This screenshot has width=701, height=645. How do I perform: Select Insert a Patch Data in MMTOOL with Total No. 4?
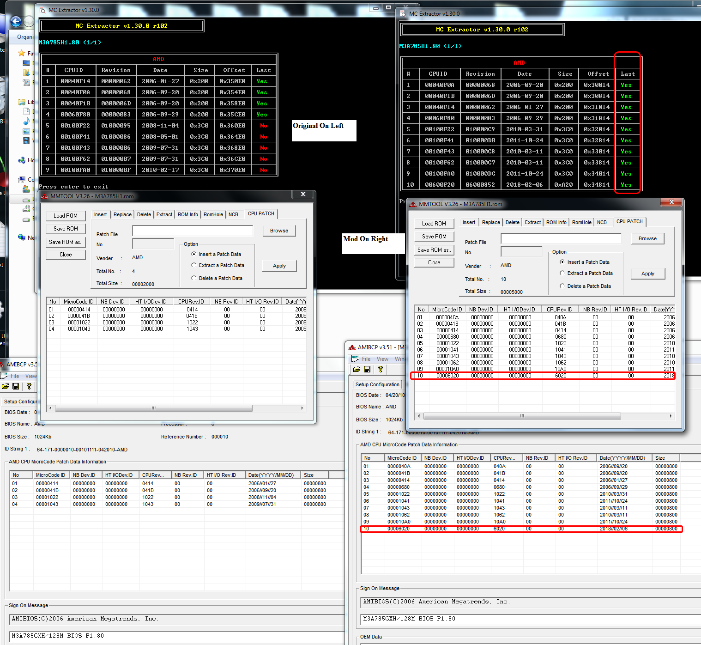(x=216, y=254)
